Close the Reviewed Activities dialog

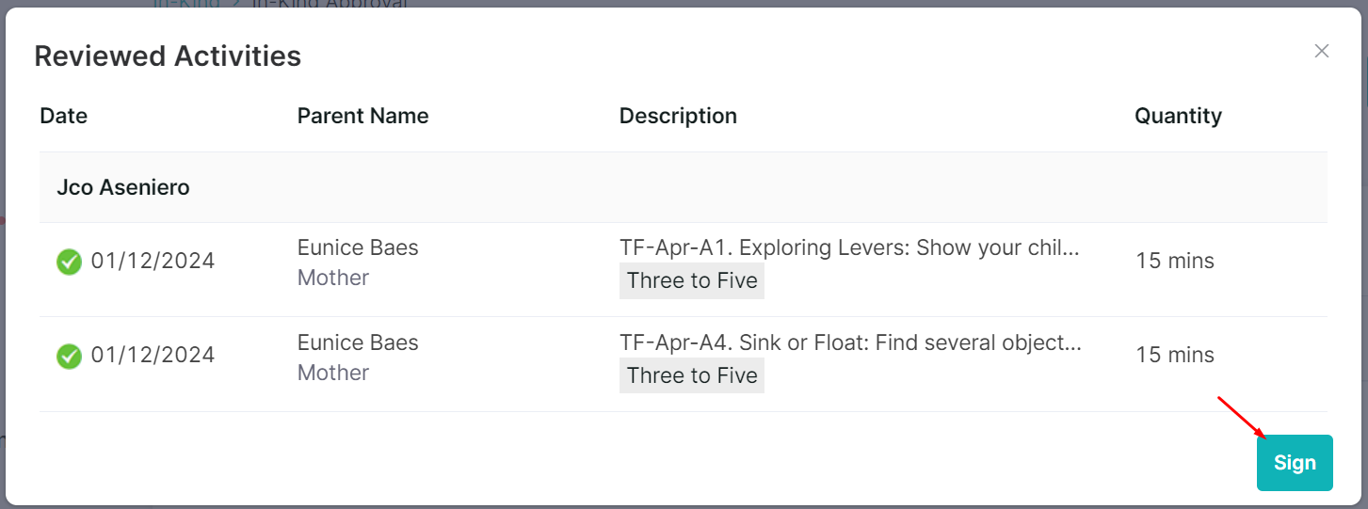(1322, 51)
